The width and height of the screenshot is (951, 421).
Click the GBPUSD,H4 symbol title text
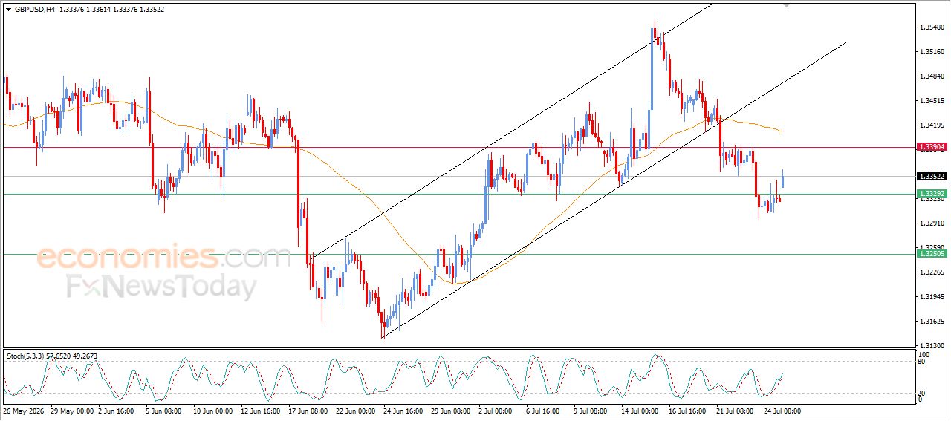point(34,10)
